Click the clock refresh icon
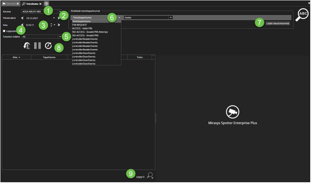This screenshot has width=311, height=183. [x=48, y=46]
